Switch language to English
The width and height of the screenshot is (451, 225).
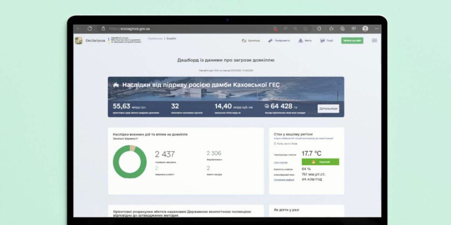pos(171,39)
